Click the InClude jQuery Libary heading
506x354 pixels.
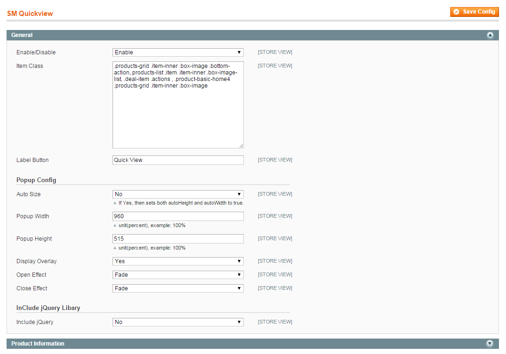(48, 308)
